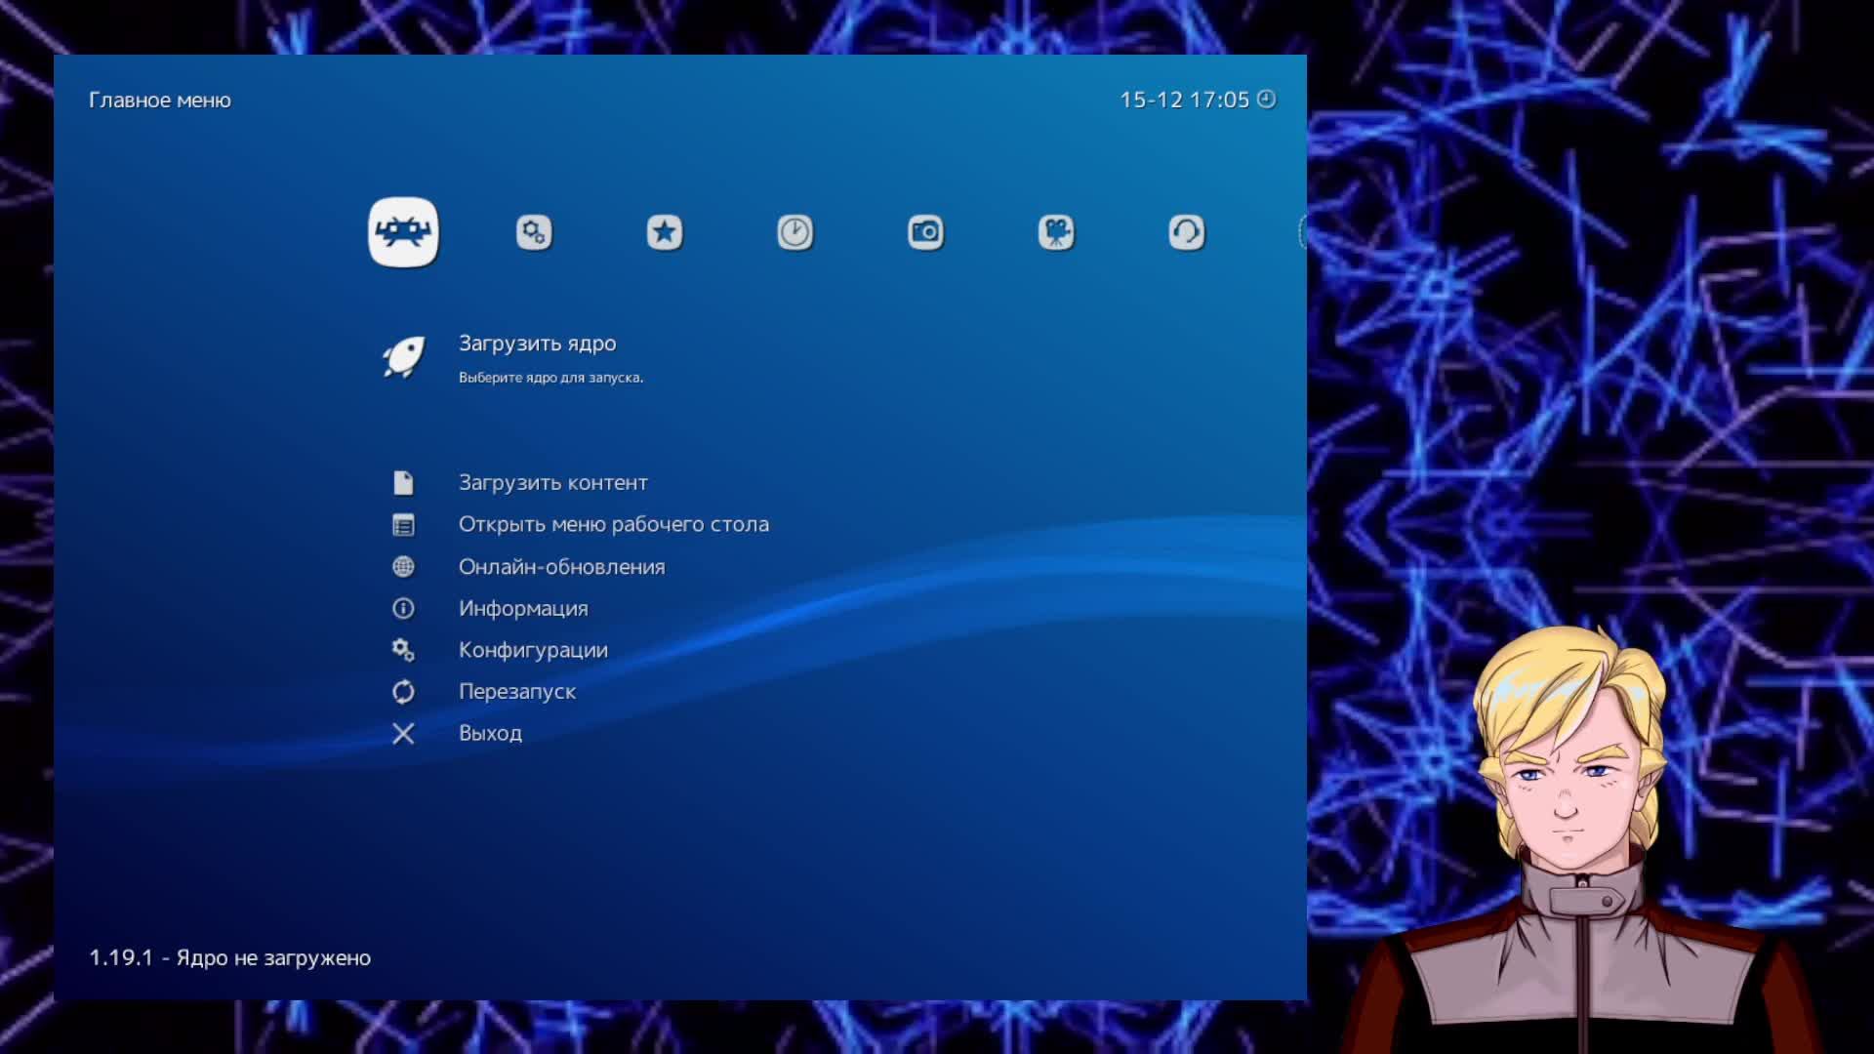The height and width of the screenshot is (1054, 1874).
Task: Open the Videos film camera tab icon
Action: point(1056,232)
